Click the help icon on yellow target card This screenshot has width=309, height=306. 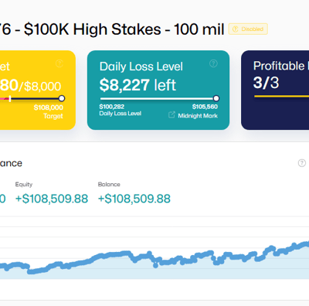click(59, 63)
